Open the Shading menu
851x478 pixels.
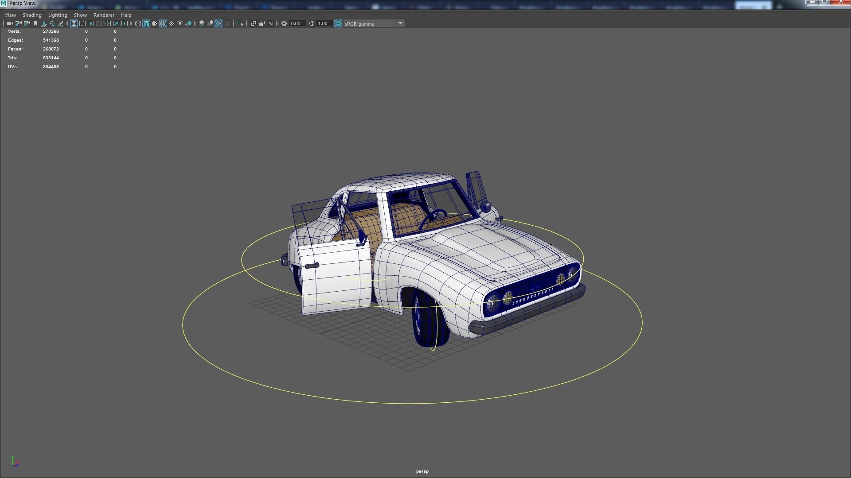tap(32, 15)
